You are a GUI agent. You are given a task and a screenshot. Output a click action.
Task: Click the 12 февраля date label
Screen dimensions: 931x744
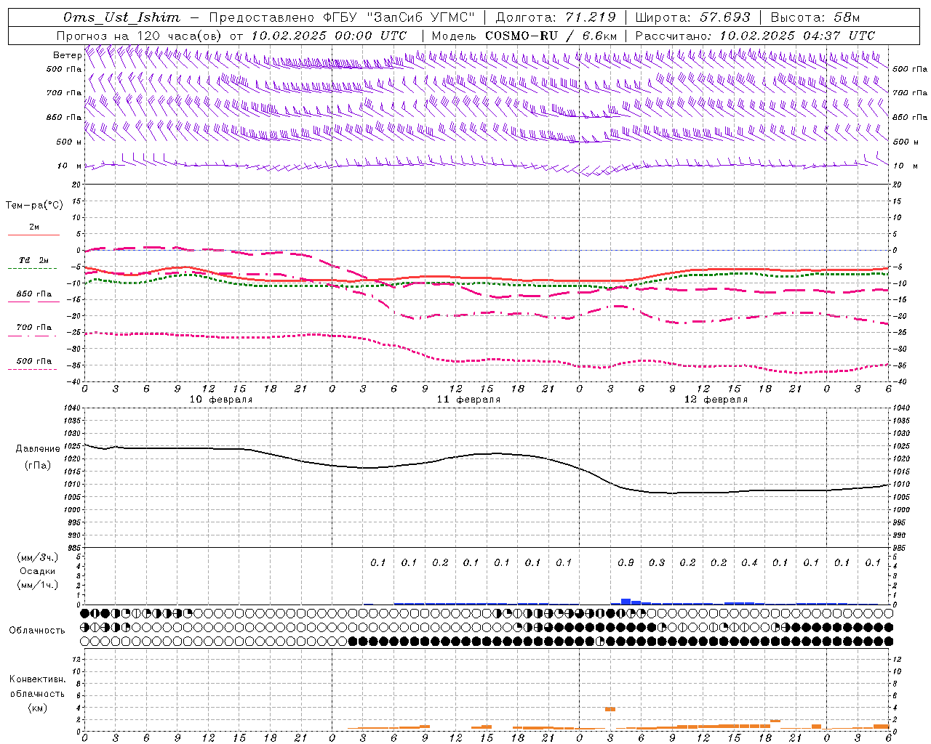tap(716, 400)
